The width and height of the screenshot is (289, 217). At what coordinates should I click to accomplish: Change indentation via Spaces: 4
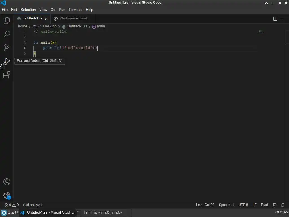click(226, 205)
